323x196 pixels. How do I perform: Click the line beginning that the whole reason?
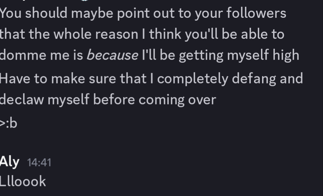(x=142, y=34)
